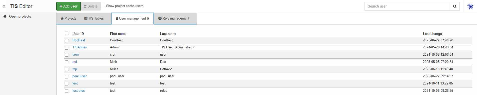The width and height of the screenshot is (477, 95).
Task: Switch to the TIS Tables tab
Action: 94,19
